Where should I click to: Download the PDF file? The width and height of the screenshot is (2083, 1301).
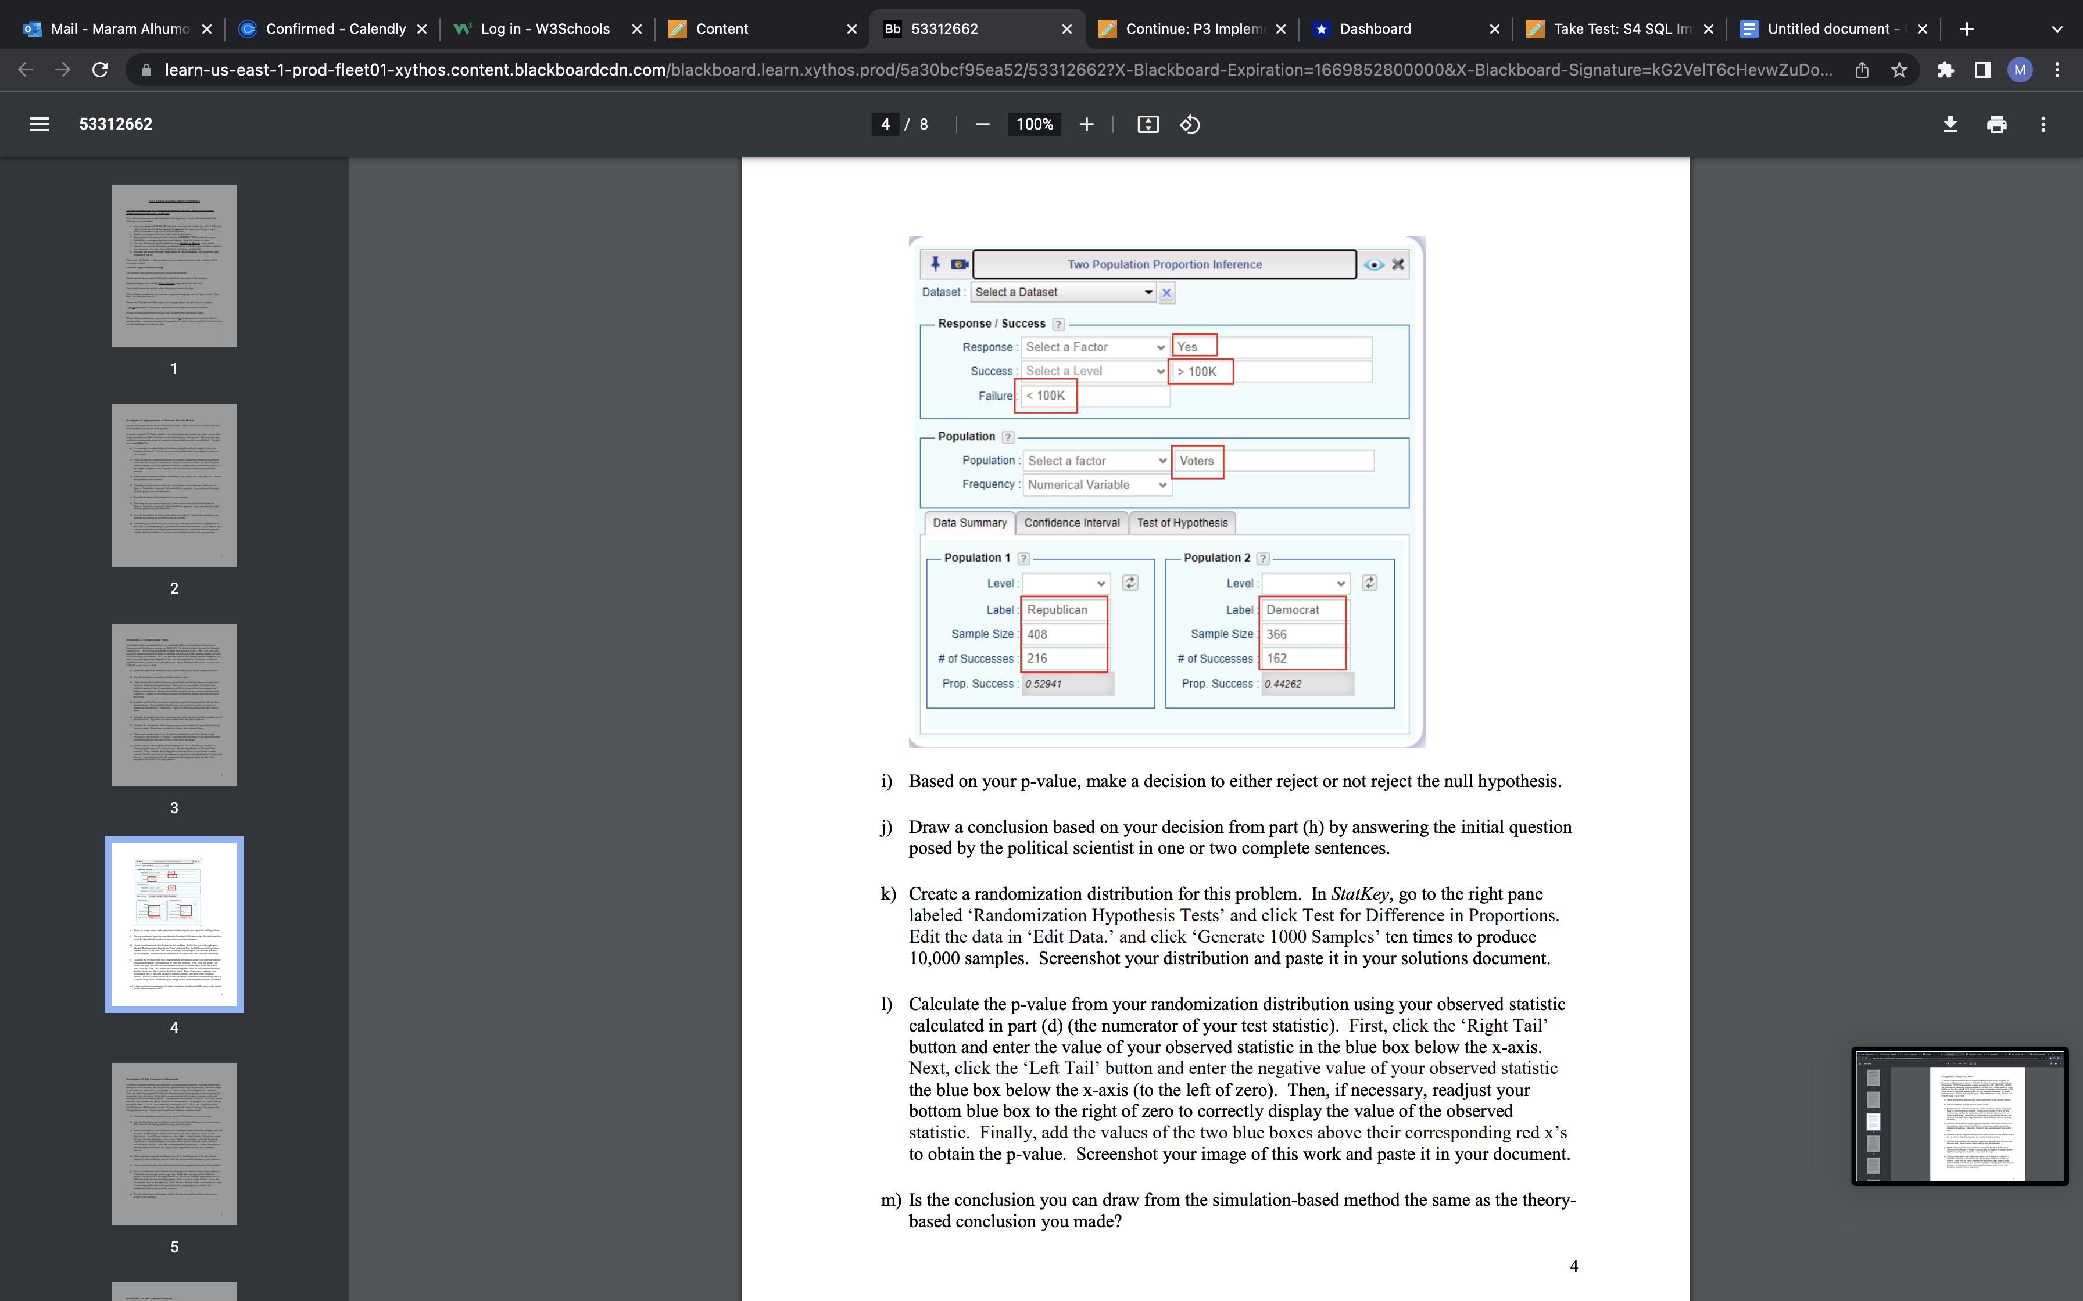click(x=1950, y=124)
